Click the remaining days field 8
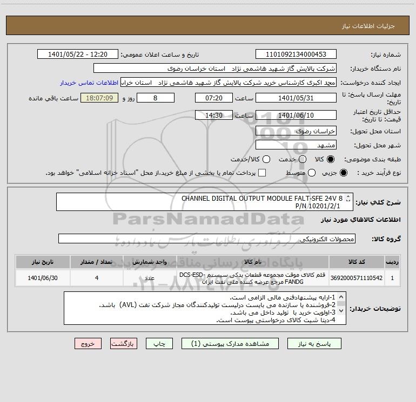The width and height of the screenshot is (416, 402). coord(156,98)
